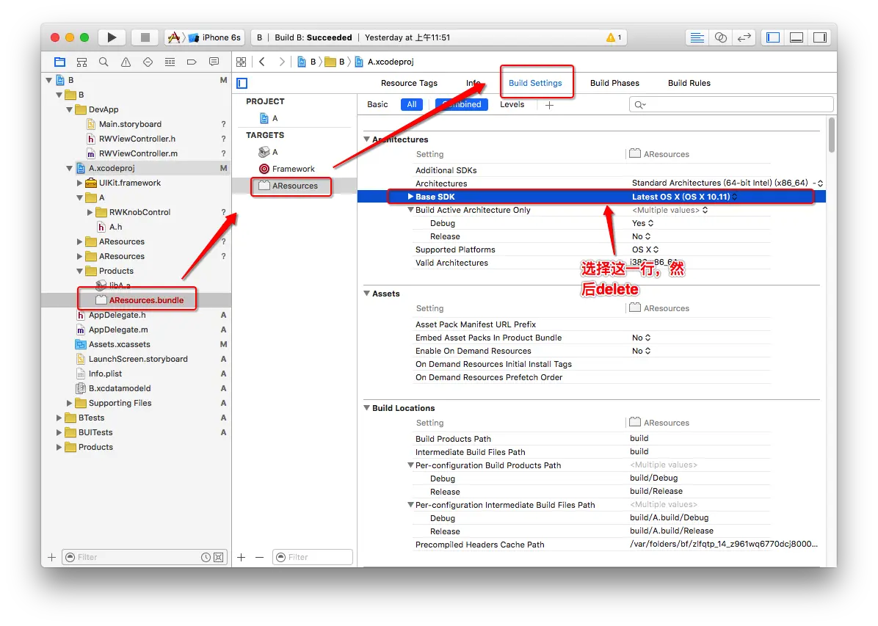Expand the BTests group
The height and width of the screenshot is (626, 878).
pyautogui.click(x=59, y=418)
